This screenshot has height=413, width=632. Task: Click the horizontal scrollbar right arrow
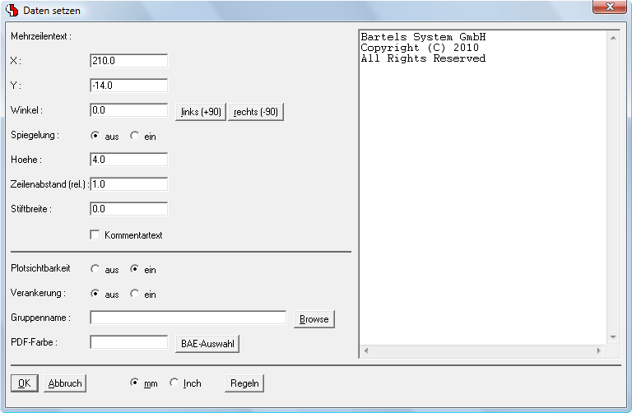pos(598,350)
